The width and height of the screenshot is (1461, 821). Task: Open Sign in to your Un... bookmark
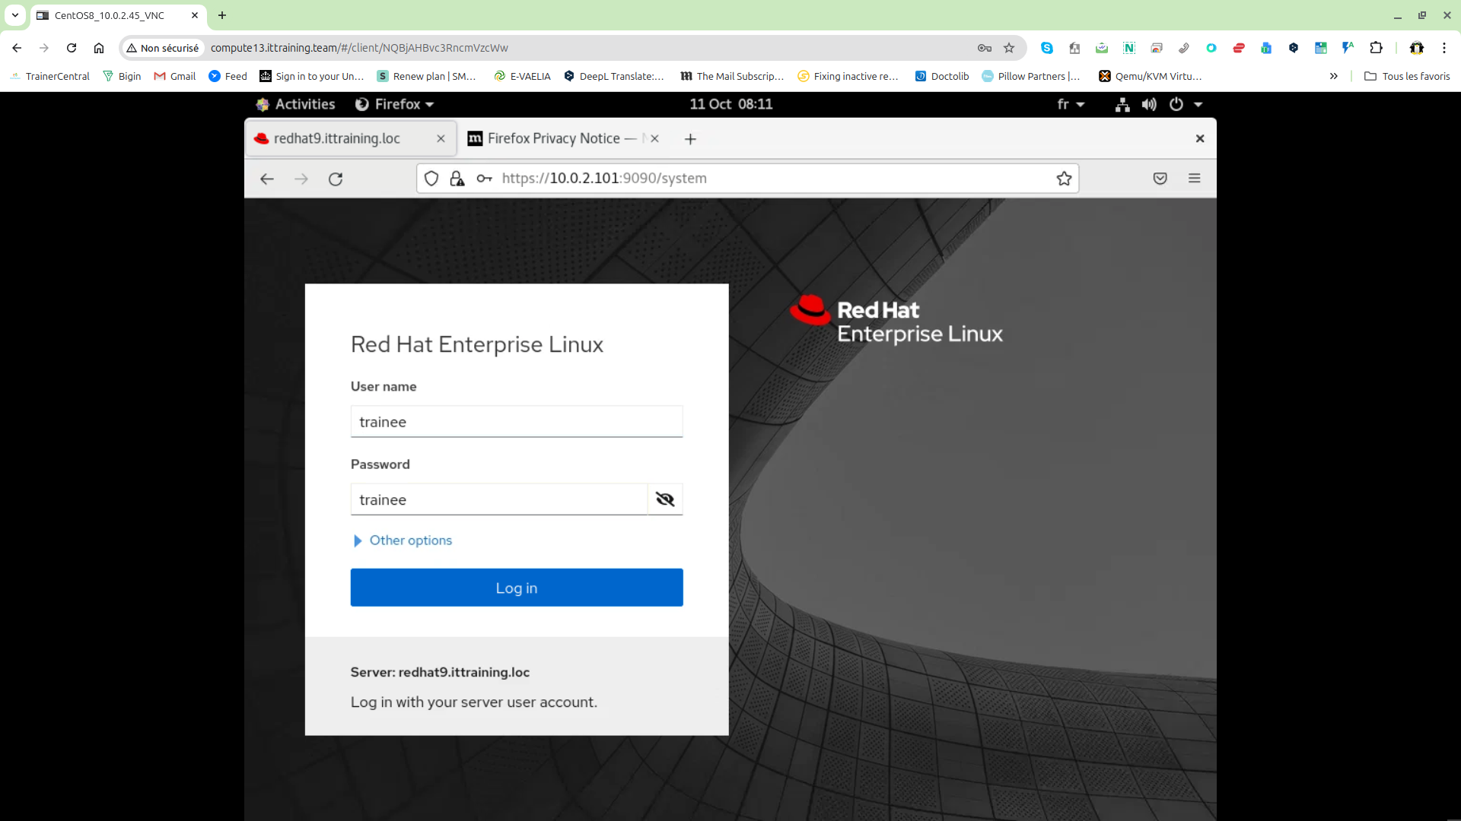point(312,76)
